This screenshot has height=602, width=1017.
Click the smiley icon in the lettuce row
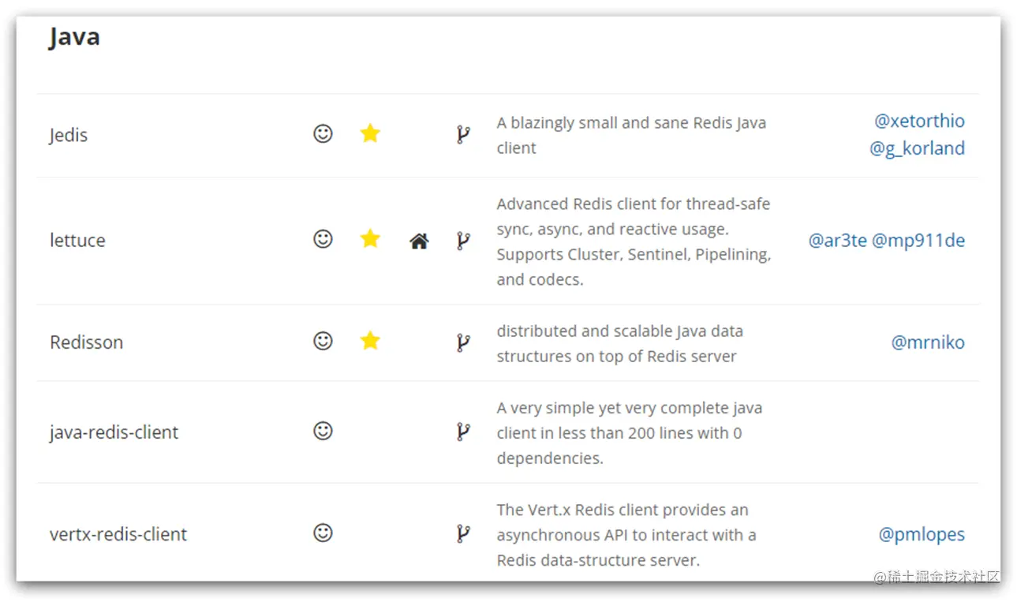point(323,238)
